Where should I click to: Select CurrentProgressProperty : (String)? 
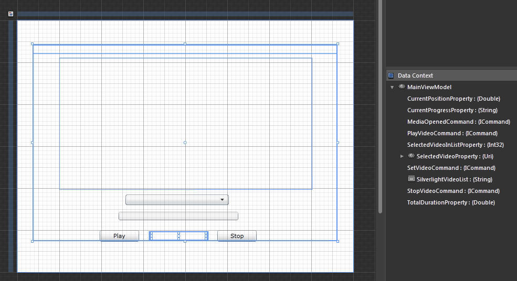click(x=452, y=110)
